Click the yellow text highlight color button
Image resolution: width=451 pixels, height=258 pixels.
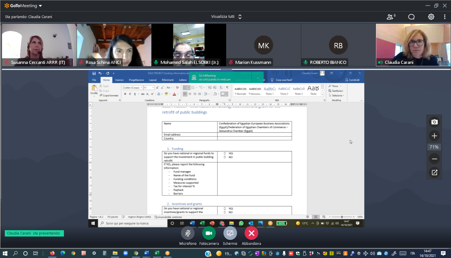[x=166, y=94]
